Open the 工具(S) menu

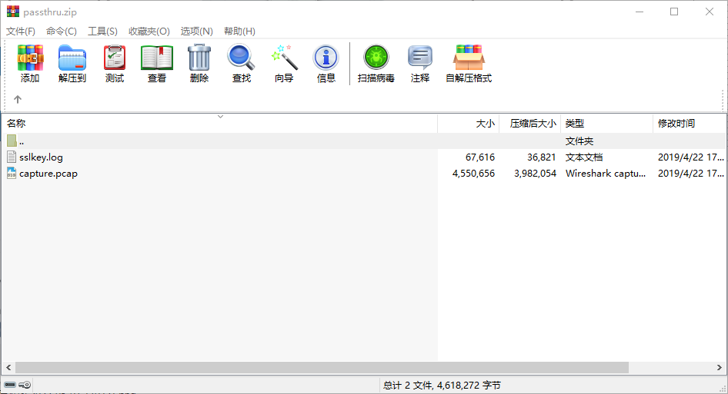point(102,31)
